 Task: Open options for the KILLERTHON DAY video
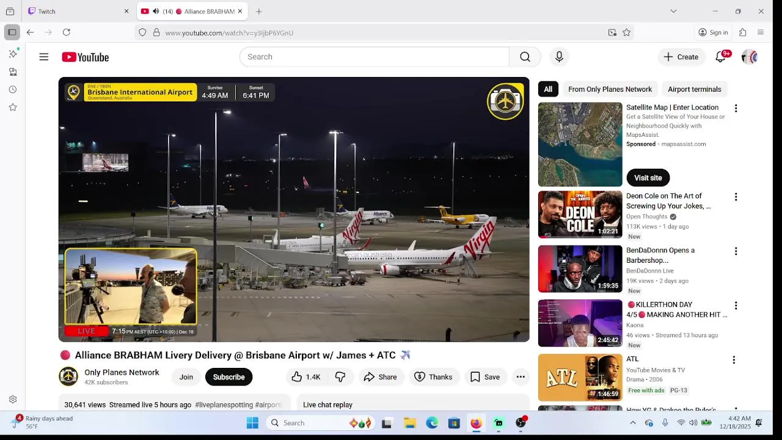736,306
